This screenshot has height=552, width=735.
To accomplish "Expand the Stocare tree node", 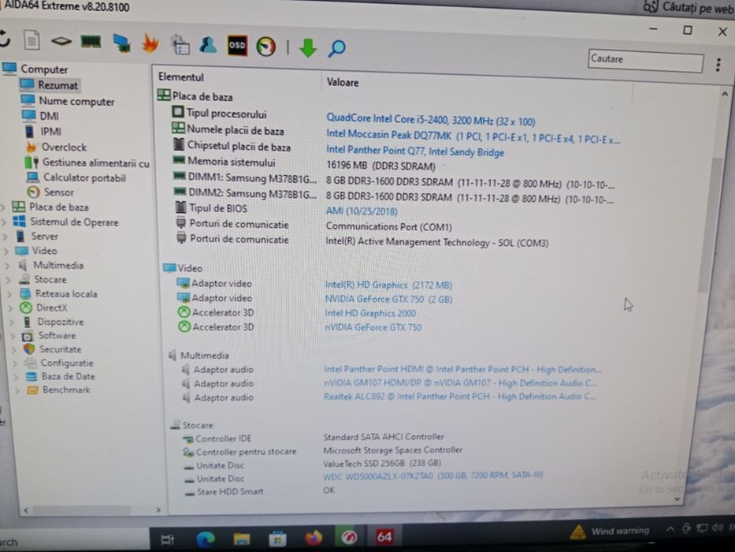I will point(9,280).
